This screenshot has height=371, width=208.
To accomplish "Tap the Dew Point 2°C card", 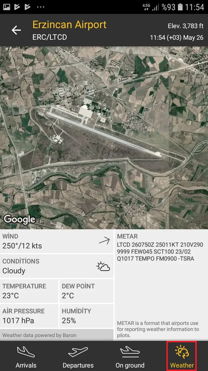I will coord(86,291).
